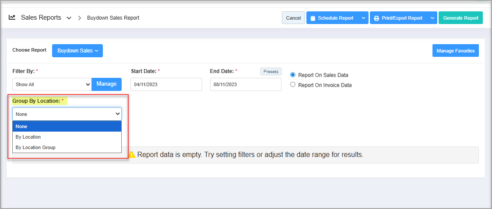Screen dimensions: 492x209
Task: Collapse the Group By Location select box
Action: (67, 114)
